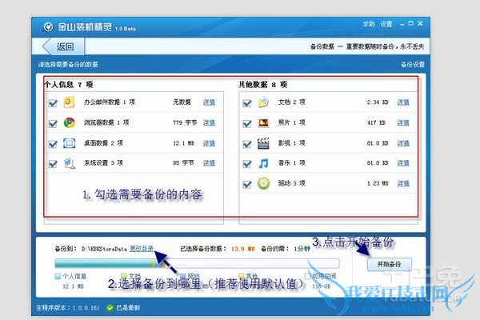The height and width of the screenshot is (320, 480).
Task: Click the desktop data monitor icon
Action: coord(69,143)
